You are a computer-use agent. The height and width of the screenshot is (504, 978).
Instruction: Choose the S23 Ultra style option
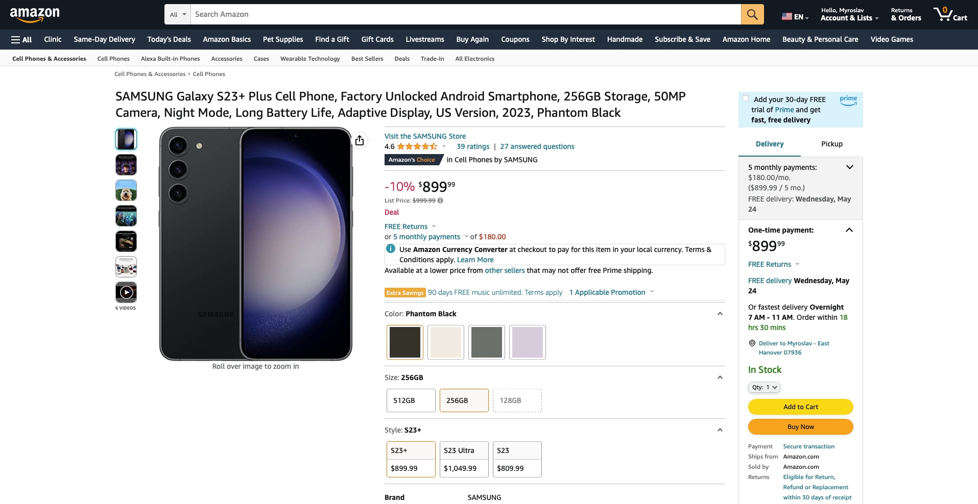(x=464, y=459)
